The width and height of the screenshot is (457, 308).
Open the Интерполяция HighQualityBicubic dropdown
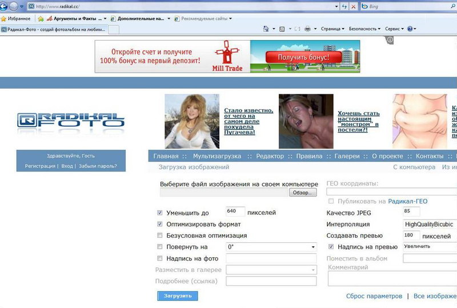[x=430, y=224]
